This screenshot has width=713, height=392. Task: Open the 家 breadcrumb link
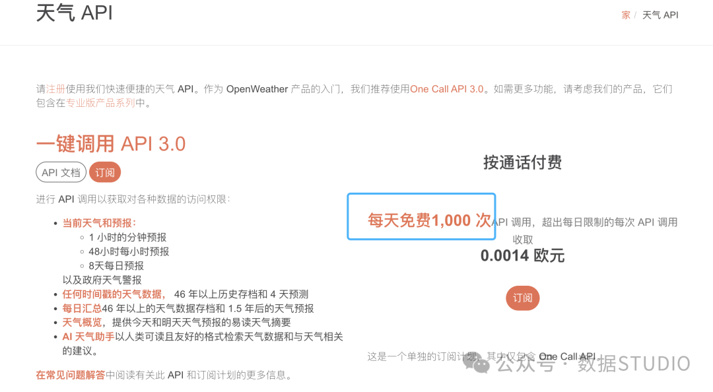[x=626, y=15]
